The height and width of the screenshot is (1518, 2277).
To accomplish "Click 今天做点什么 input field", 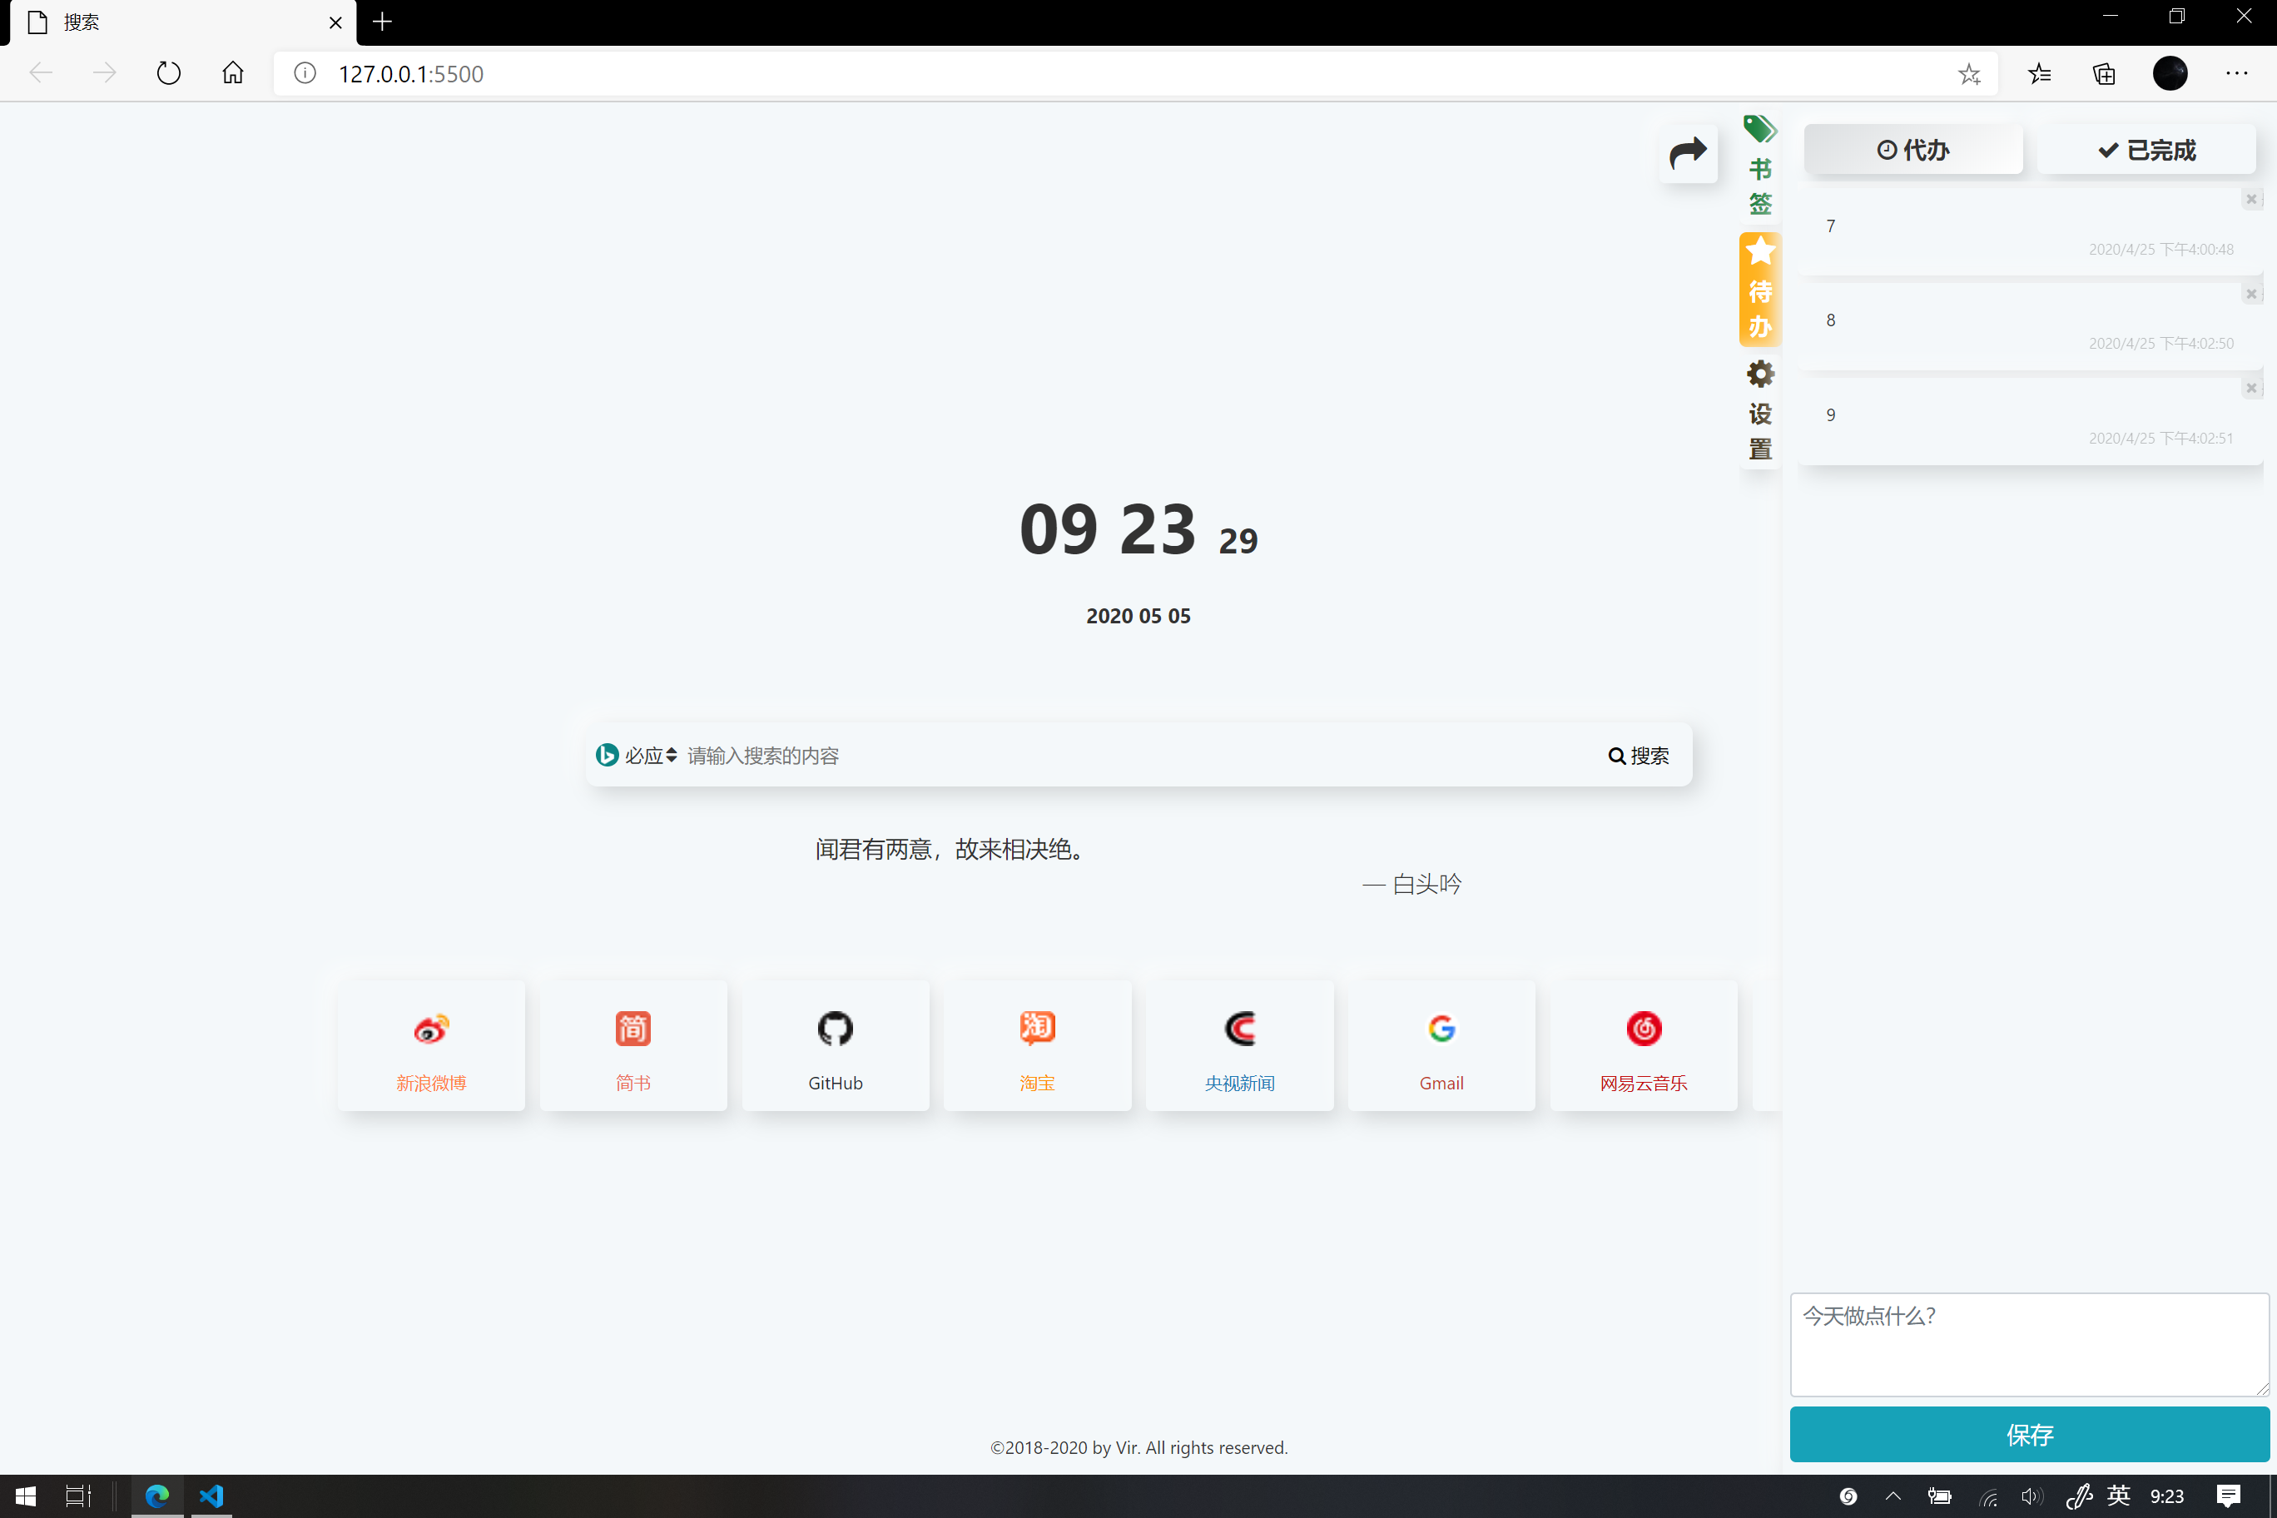I will coord(2028,1345).
